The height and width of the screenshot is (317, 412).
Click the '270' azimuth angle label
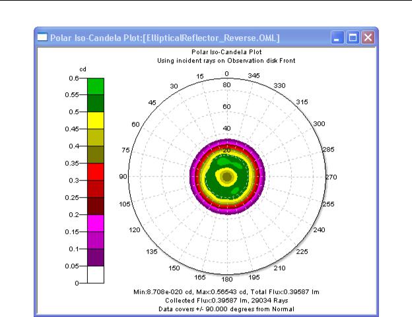(331, 177)
